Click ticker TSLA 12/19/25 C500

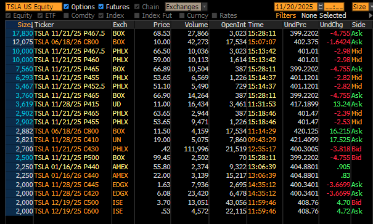point(67,202)
